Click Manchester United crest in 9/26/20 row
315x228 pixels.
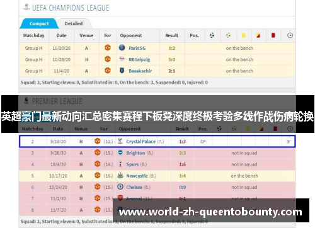click(x=97, y=152)
